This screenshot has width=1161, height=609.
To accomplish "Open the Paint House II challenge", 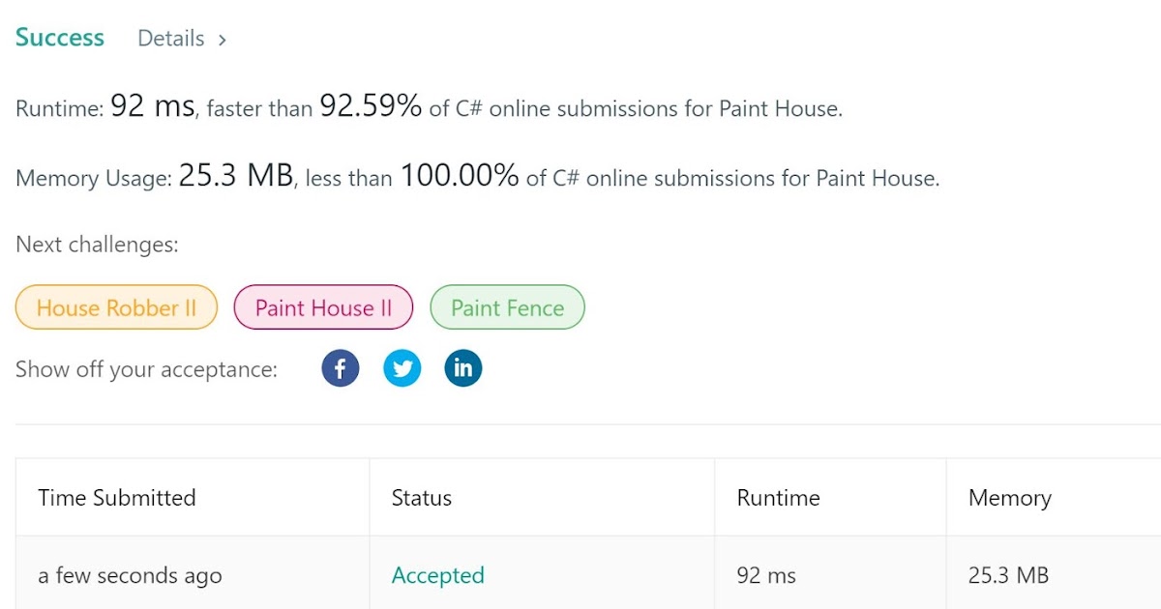I will [323, 308].
